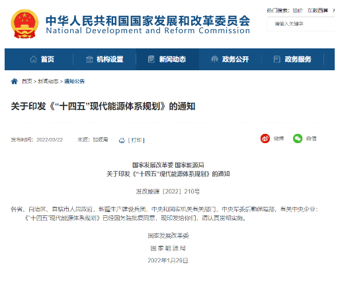The image size is (340, 281).
Task: Share via the WeChat icon
Action: point(298,139)
